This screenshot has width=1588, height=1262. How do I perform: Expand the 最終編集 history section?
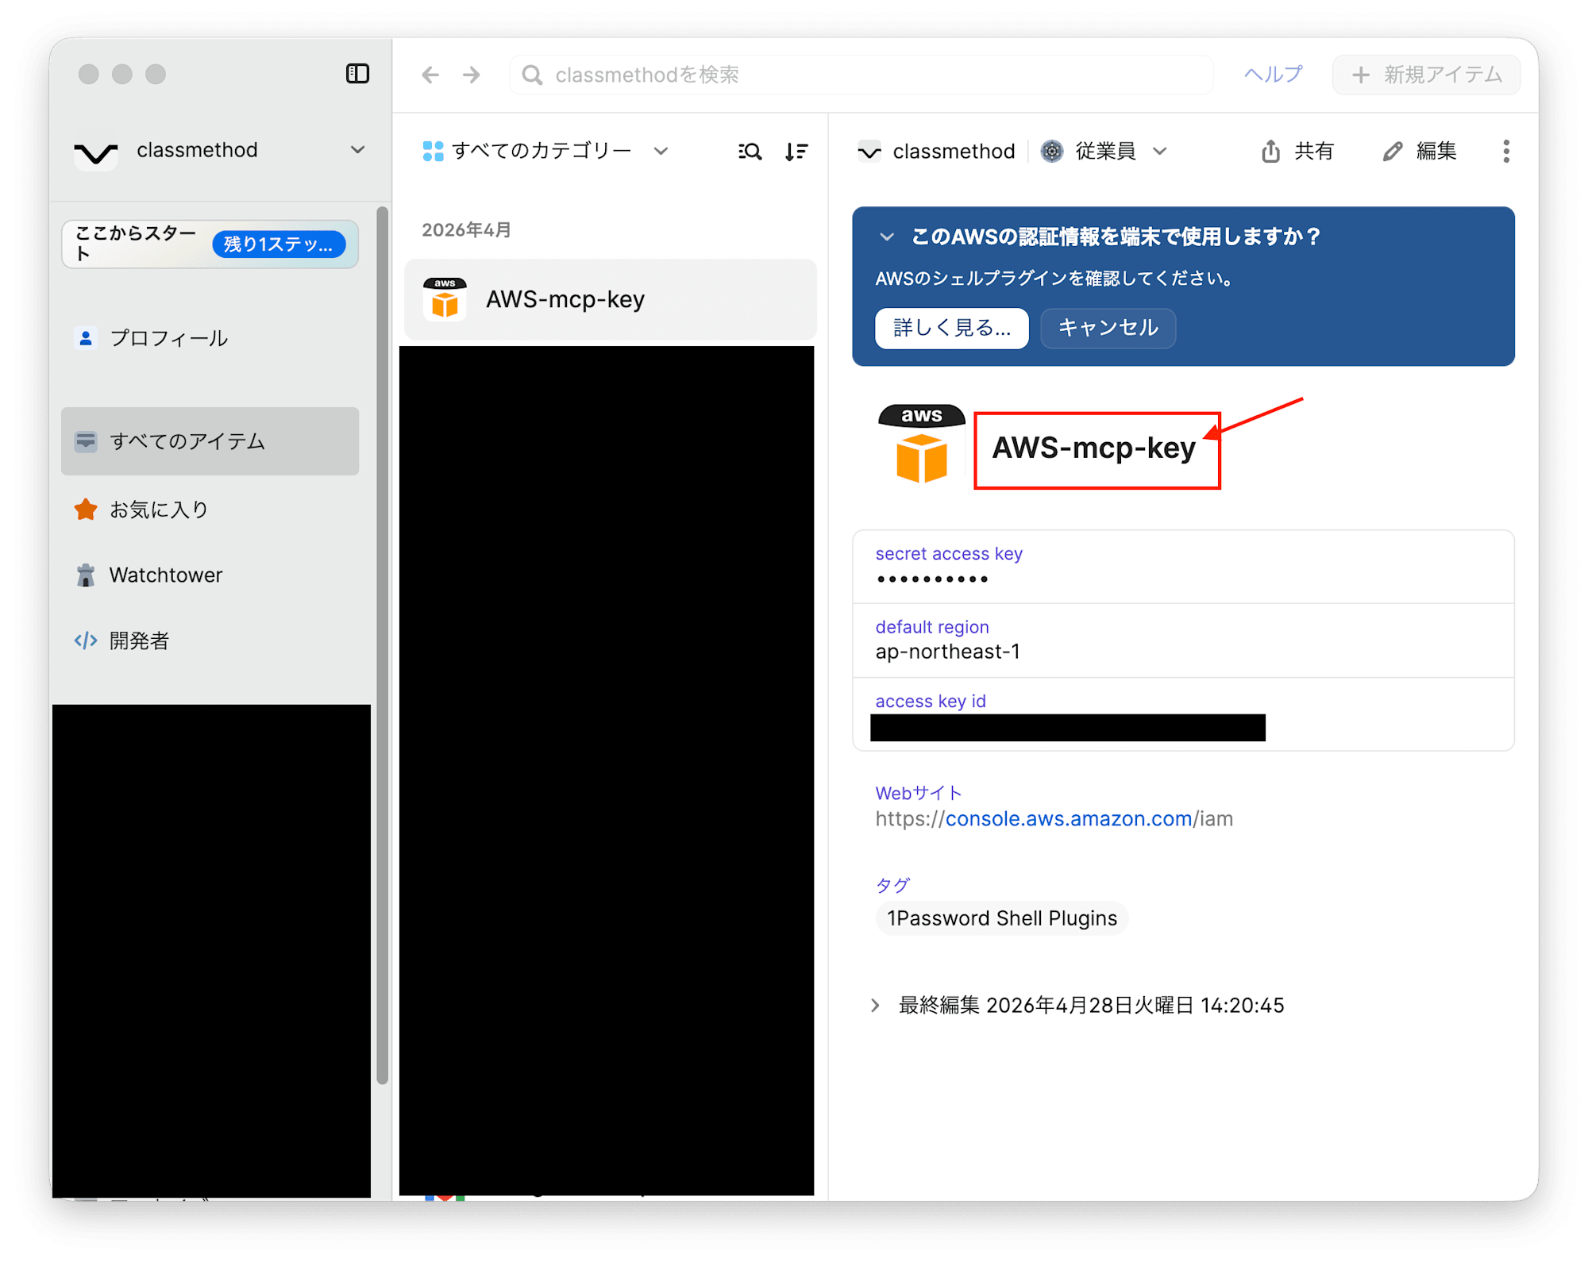click(875, 1006)
